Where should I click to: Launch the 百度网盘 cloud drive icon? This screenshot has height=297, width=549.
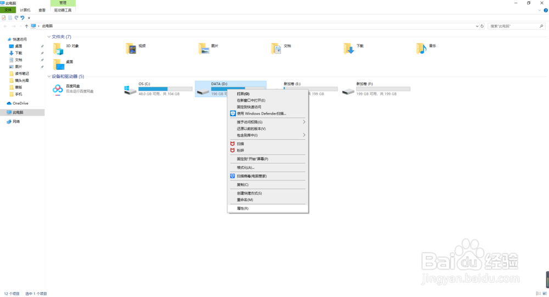[58, 89]
